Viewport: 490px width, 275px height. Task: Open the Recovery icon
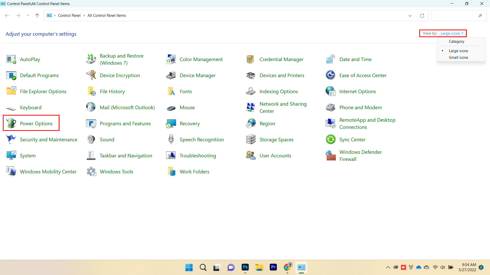point(171,123)
